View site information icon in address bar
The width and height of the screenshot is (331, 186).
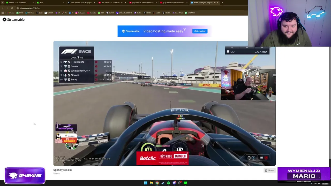click(x=18, y=8)
